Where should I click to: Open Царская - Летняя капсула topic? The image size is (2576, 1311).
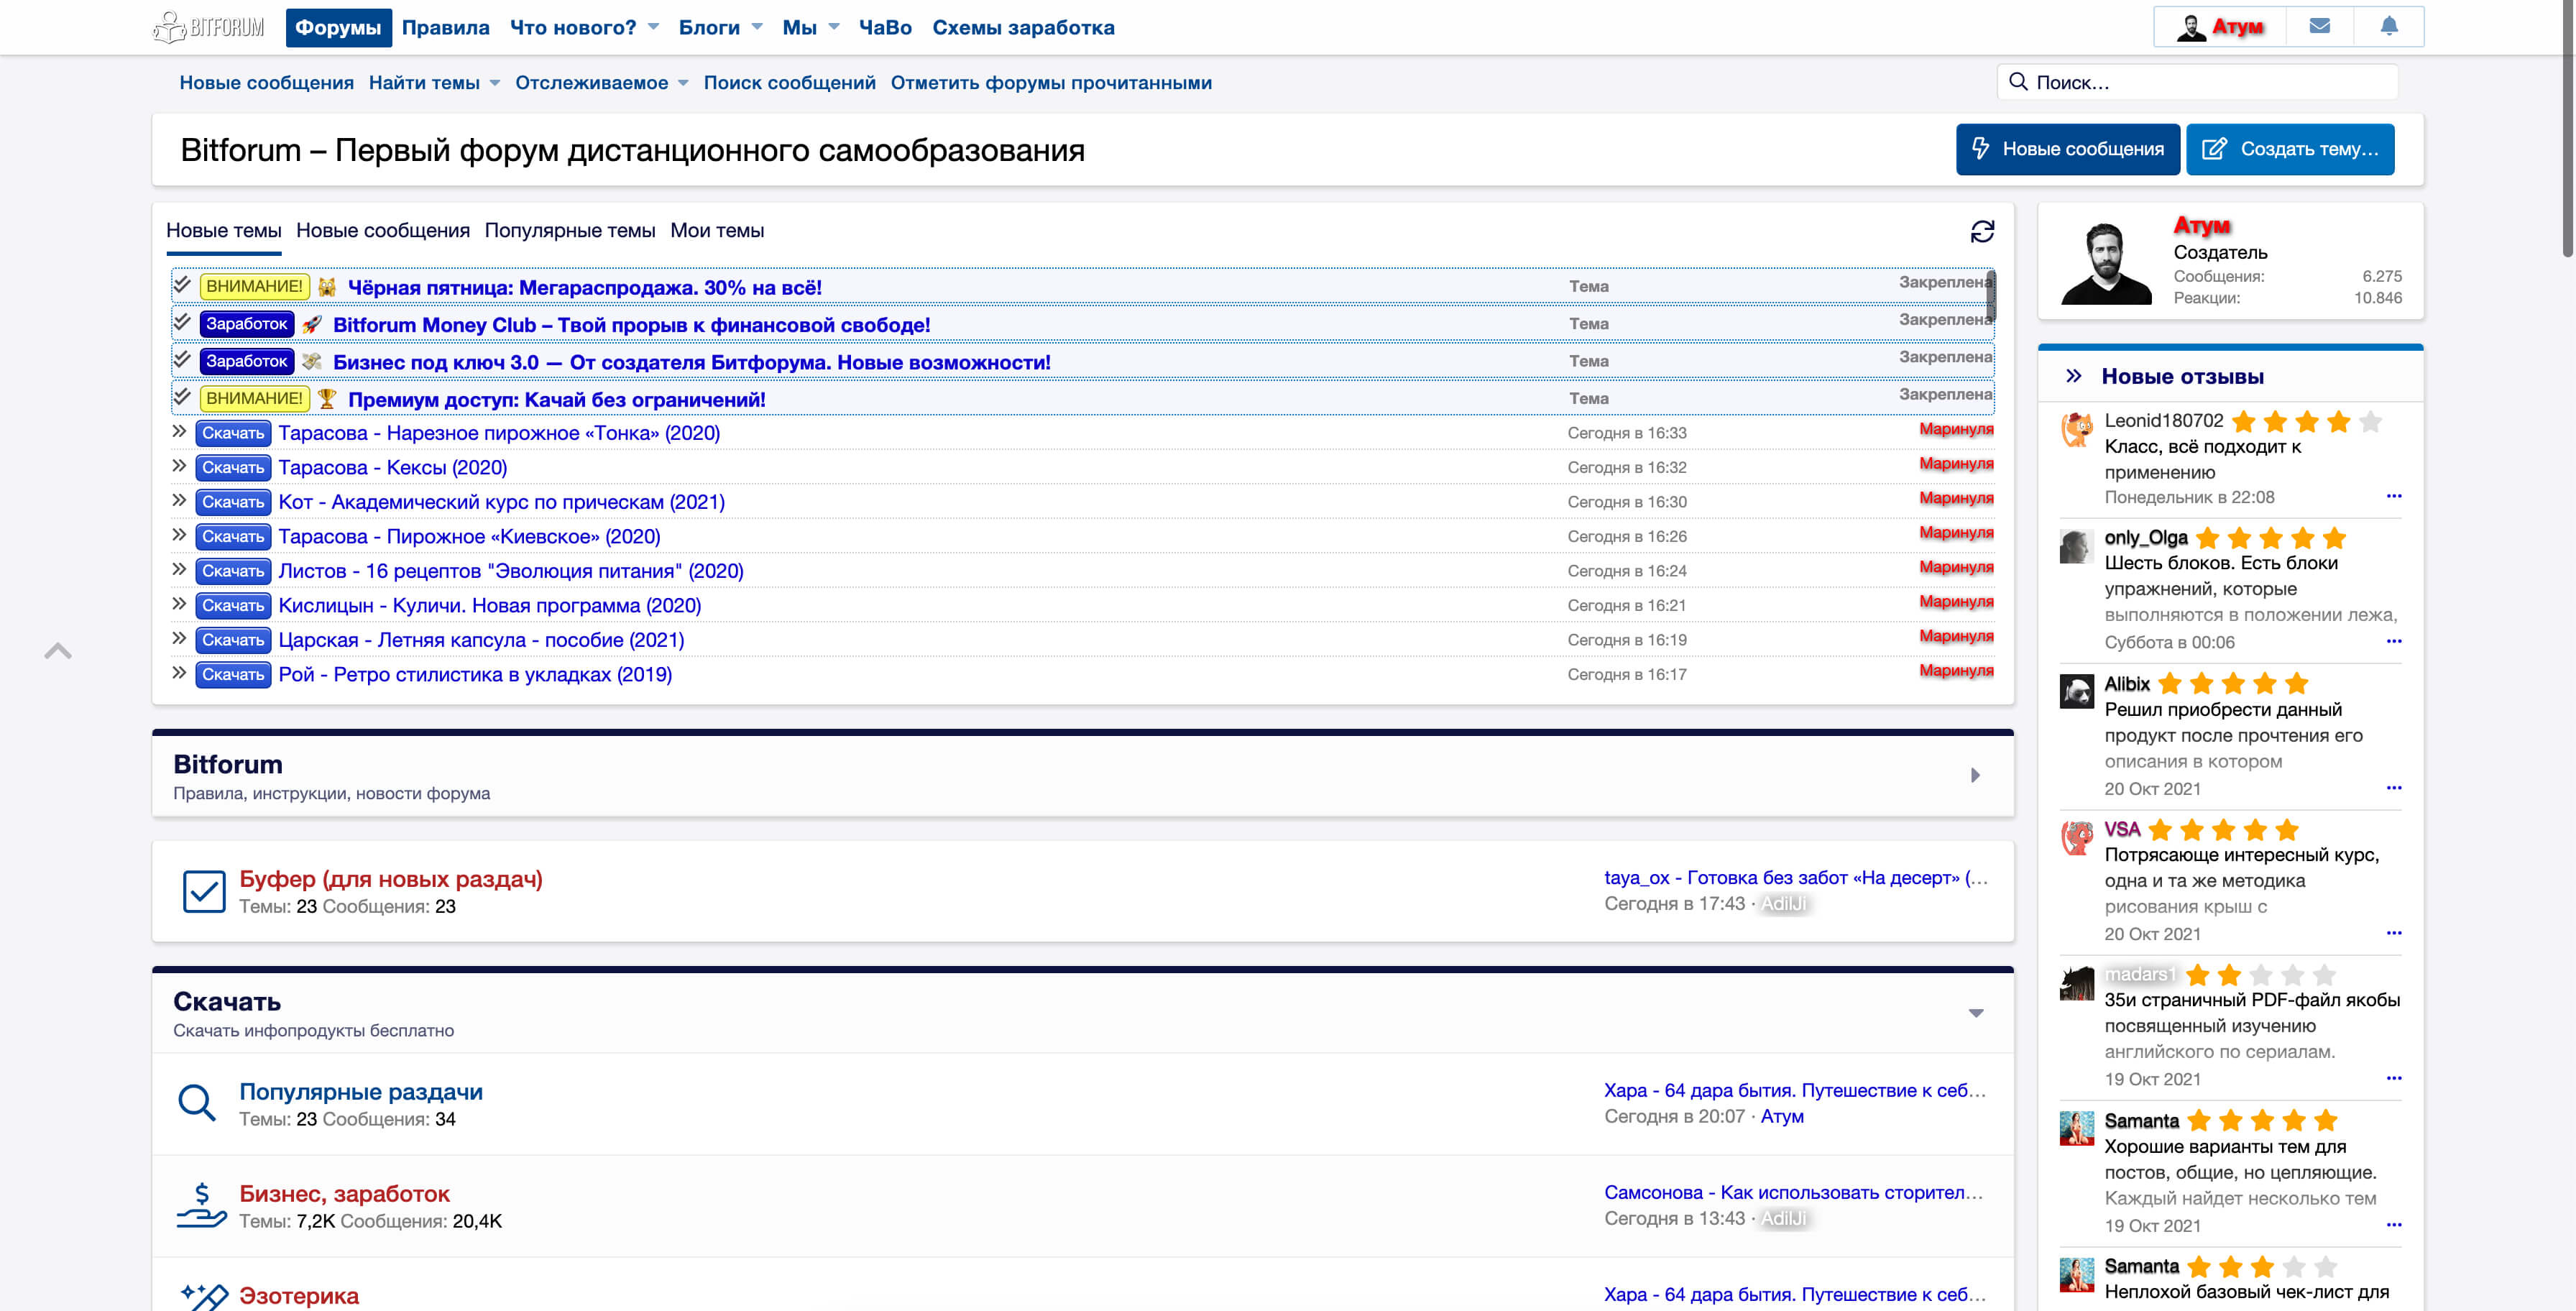coord(481,640)
